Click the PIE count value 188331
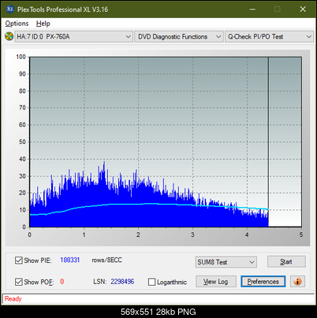Screen dimensions: 317x318 pyautogui.click(x=70, y=260)
